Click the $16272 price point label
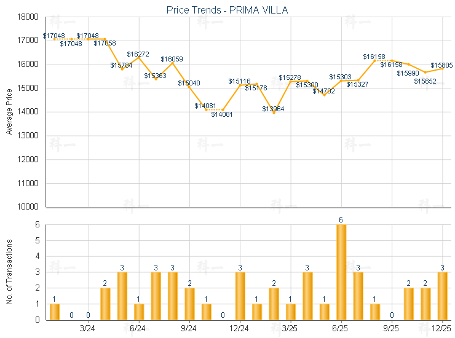The width and height of the screenshot is (455, 338). (138, 55)
